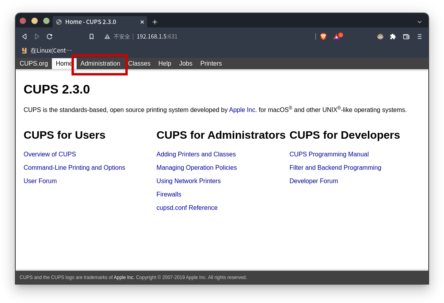This screenshot has width=444, height=303.
Task: Click the bookmark icon in address bar
Action: (x=92, y=37)
